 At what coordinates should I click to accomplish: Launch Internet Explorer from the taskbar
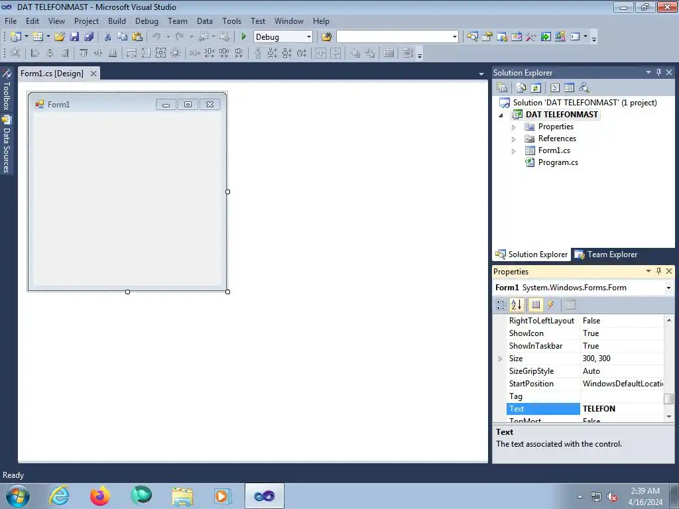59,496
